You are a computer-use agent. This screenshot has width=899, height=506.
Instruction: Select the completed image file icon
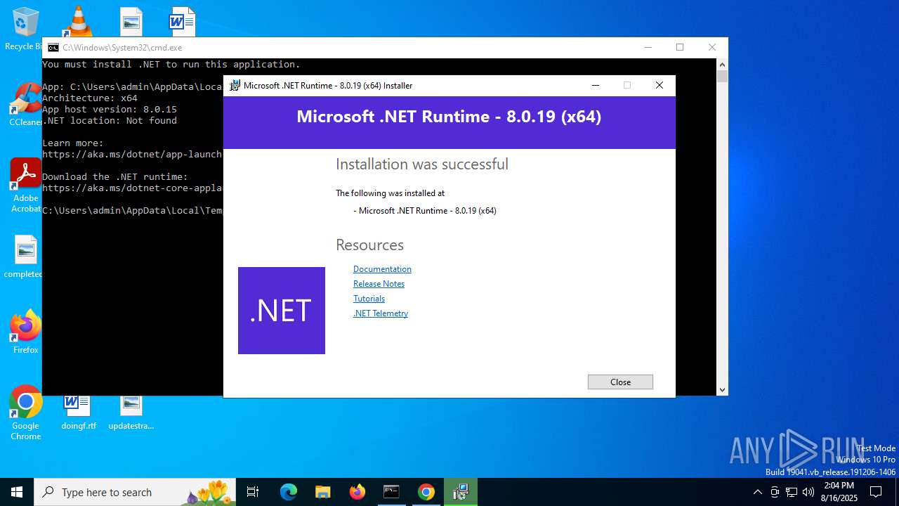coord(25,257)
